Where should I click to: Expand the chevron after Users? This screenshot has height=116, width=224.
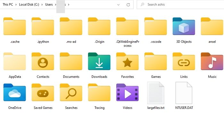pos(55,4)
